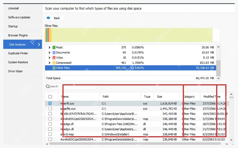Expand the Music category row
The image size is (238, 148).
tap(49, 47)
